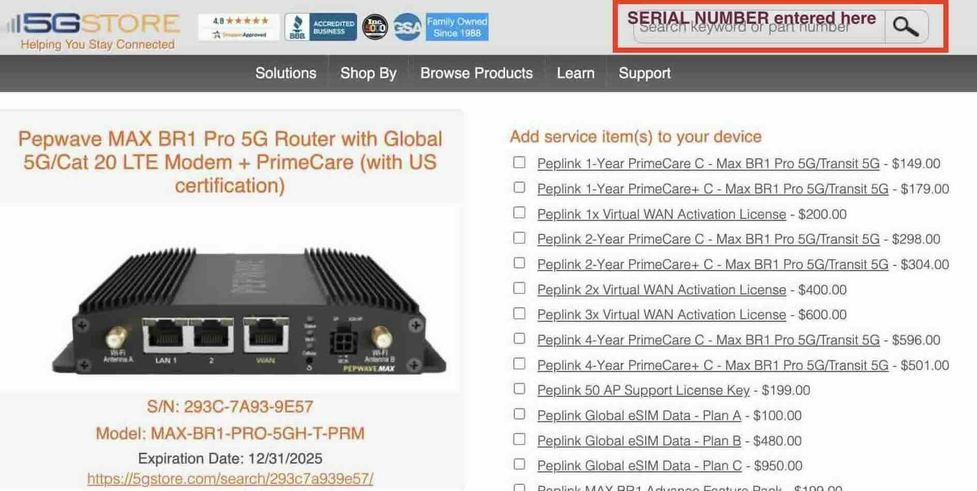Screen dimensions: 977x491
Task: Open the Peplink 4-Year PrimeCare+ C link
Action: coord(713,365)
